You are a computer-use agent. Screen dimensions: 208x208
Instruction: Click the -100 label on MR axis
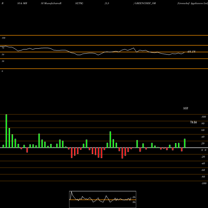point(204,183)
